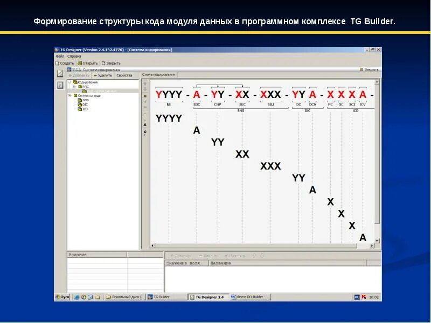
Task: Open TG Builder from the taskbar
Action: point(166,297)
